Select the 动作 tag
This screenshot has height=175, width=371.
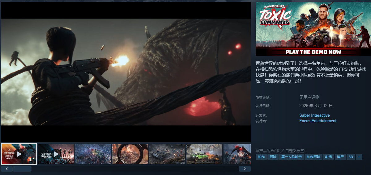tap(261, 157)
